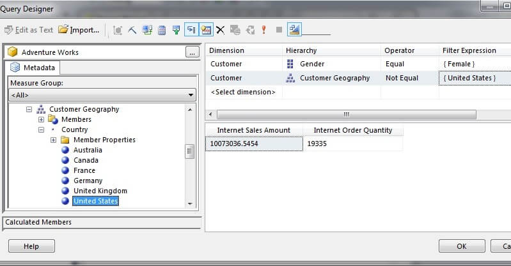The width and height of the screenshot is (511, 266).
Task: Click the France member icon
Action: tap(65, 170)
